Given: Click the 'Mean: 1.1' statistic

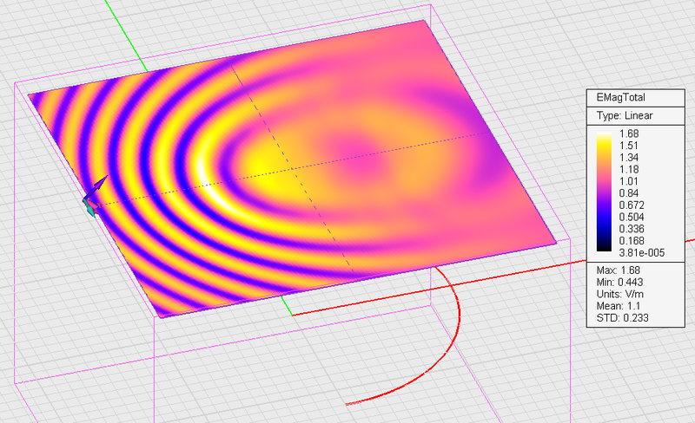Looking at the screenshot, I should pyautogui.click(x=618, y=306).
